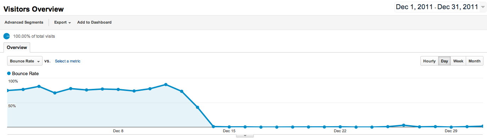Click the data point above Dec 22
The height and width of the screenshot is (140, 487).
[340, 127]
